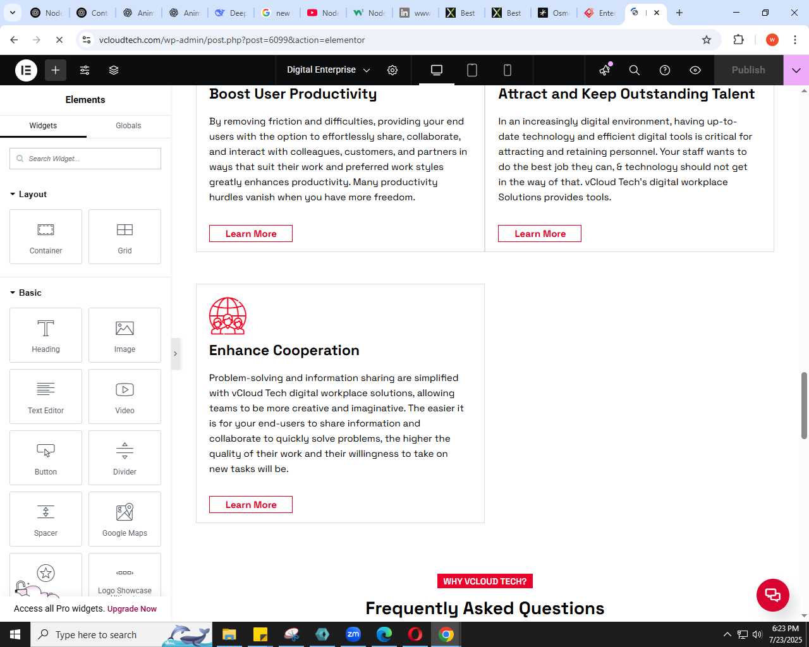
Task: Select the Logo Showcase widget
Action: pos(125,575)
